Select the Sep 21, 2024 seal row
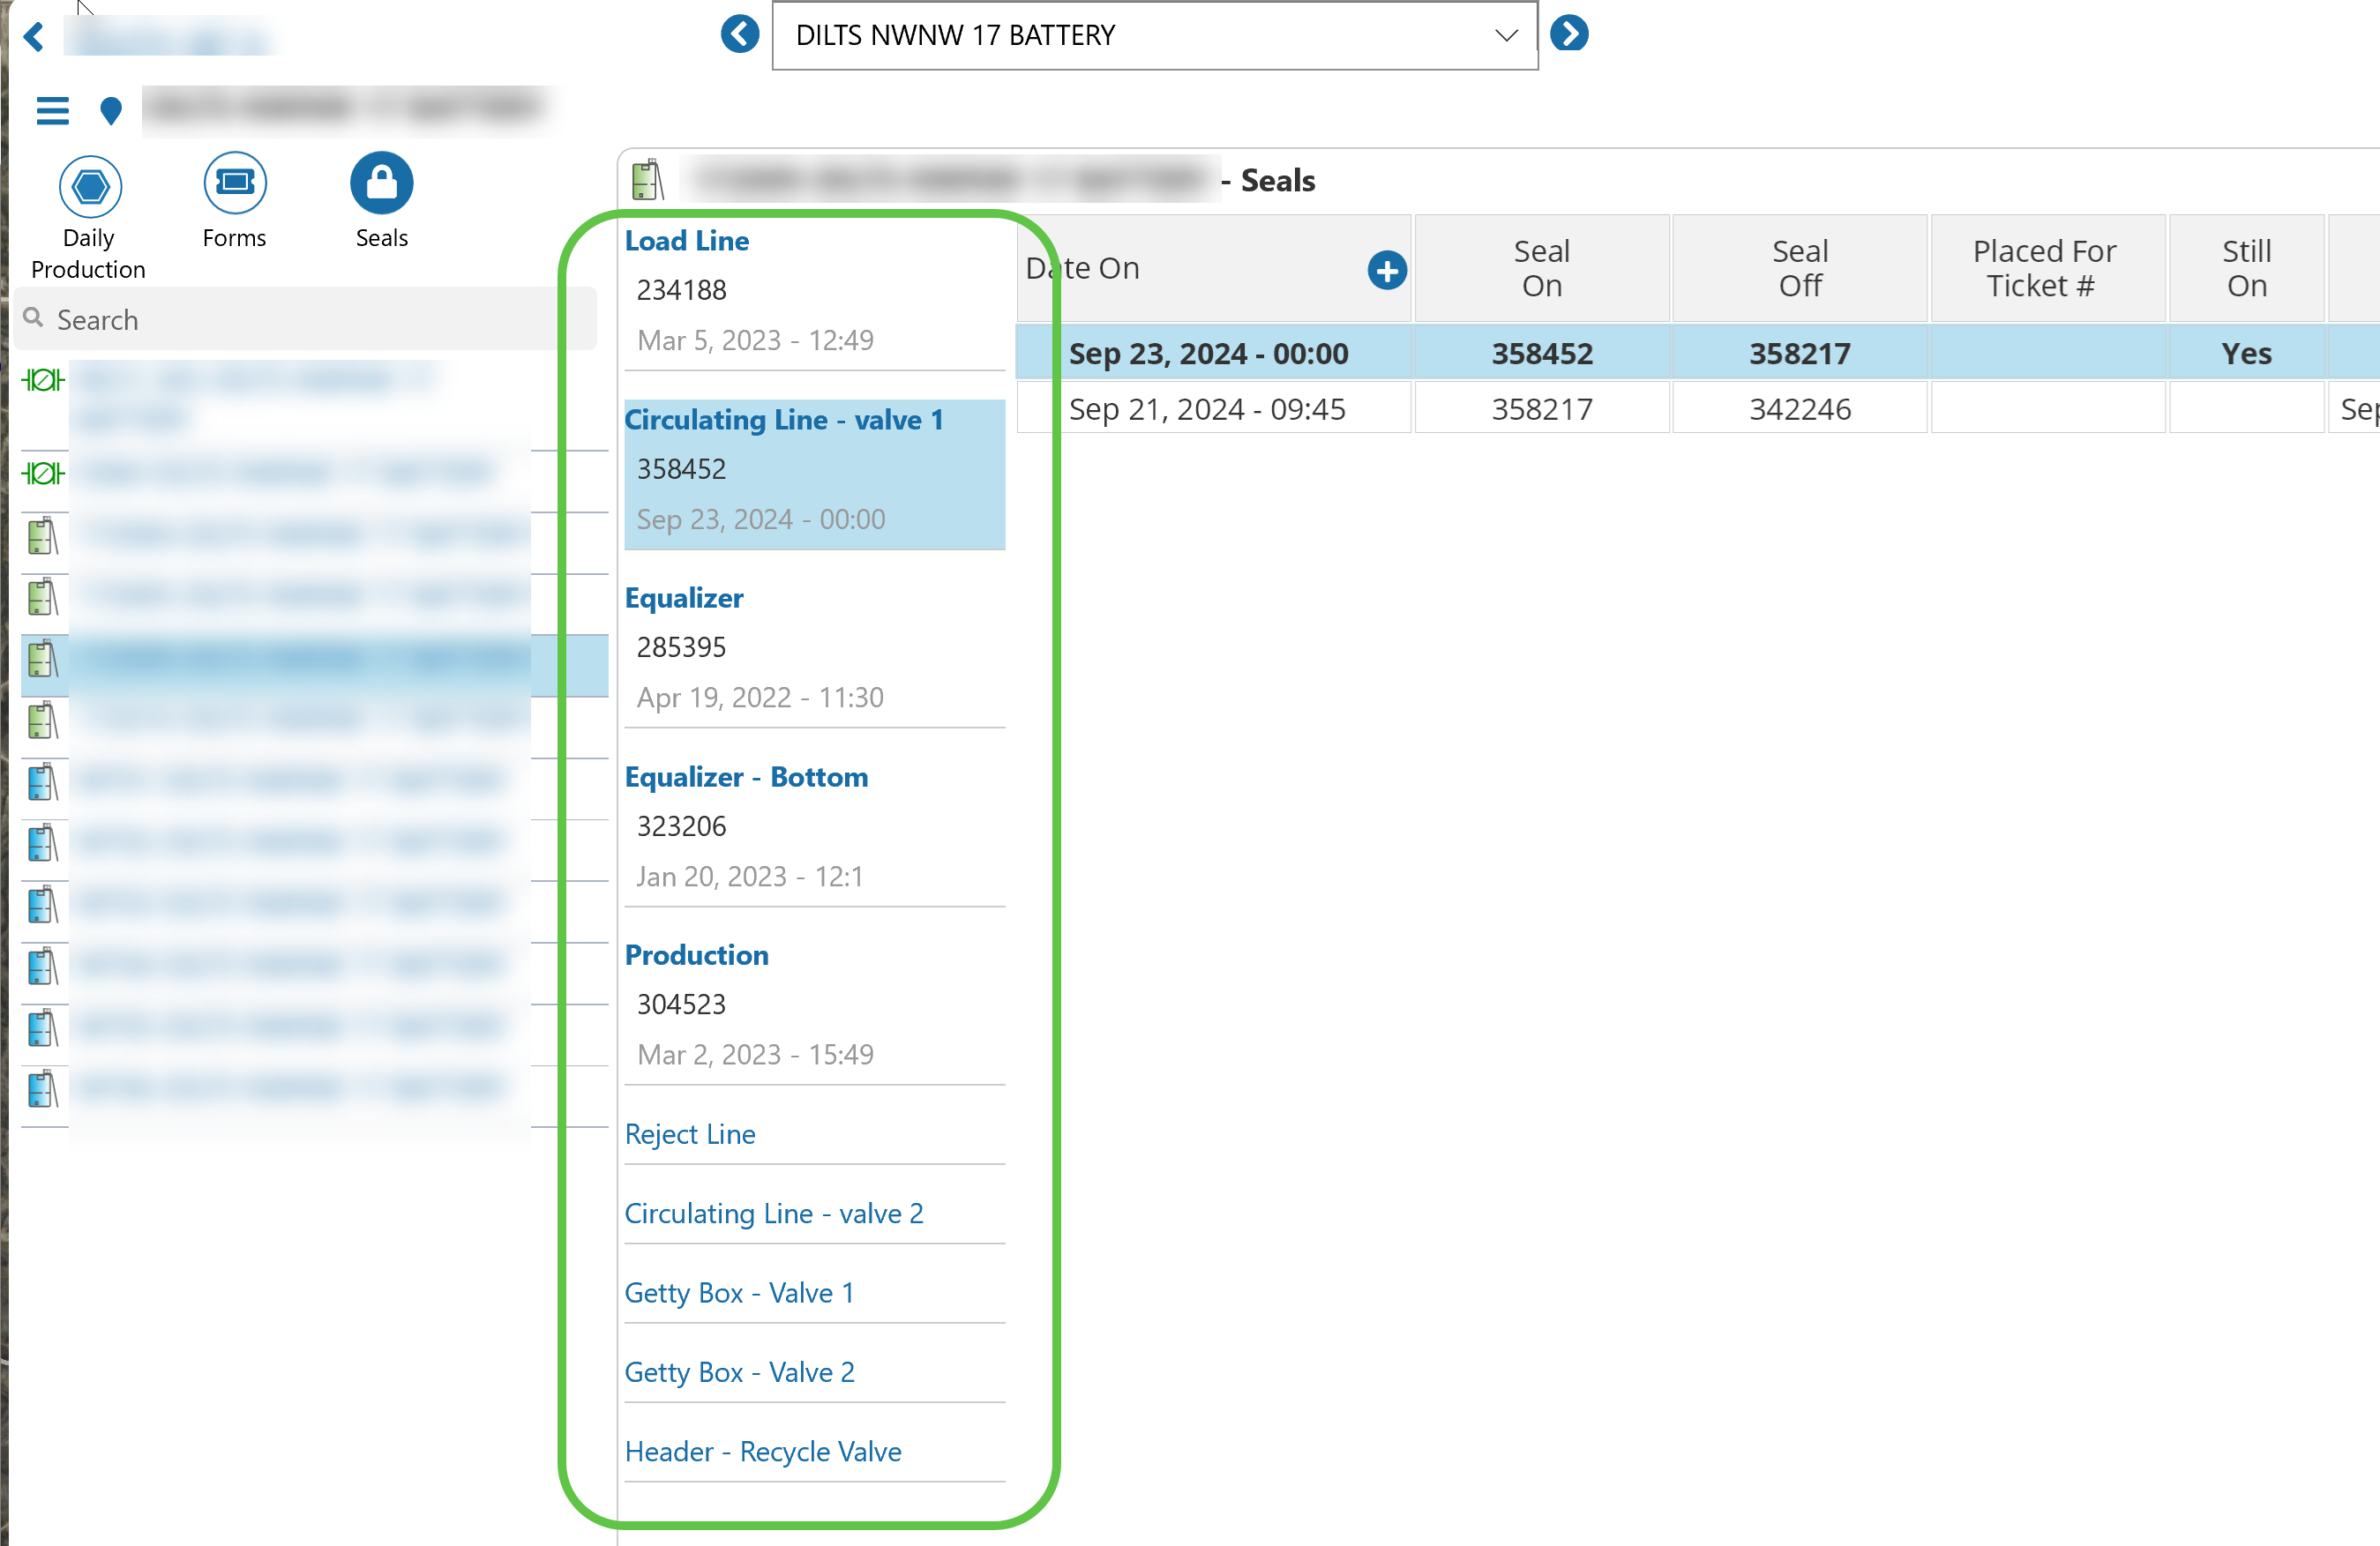Viewport: 2380px width, 1546px height. [x=1207, y=409]
